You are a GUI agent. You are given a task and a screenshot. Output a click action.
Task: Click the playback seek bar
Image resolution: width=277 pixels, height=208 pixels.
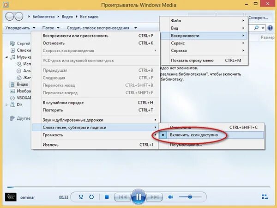(x=138, y=187)
